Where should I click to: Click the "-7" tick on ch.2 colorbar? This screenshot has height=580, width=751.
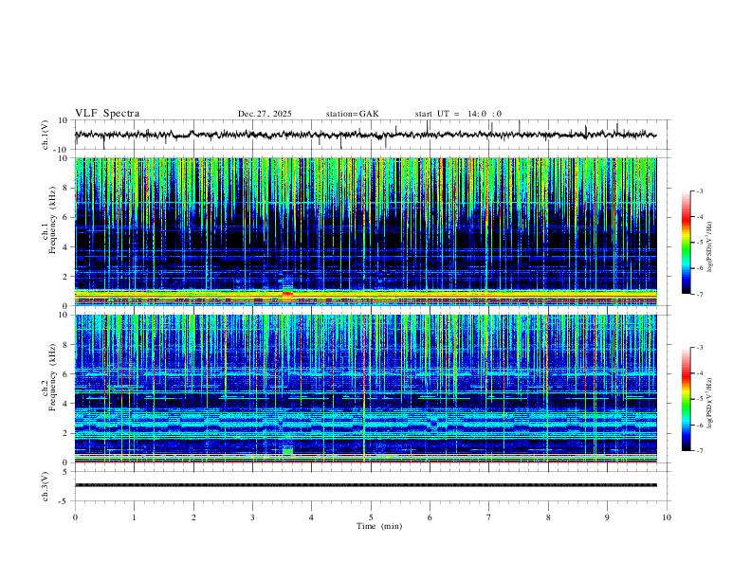coord(700,451)
